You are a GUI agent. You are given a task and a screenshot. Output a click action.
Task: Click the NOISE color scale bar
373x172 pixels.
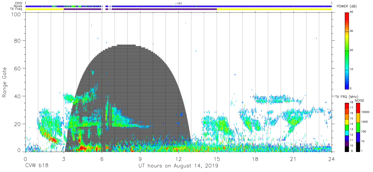pyautogui.click(x=358, y=127)
